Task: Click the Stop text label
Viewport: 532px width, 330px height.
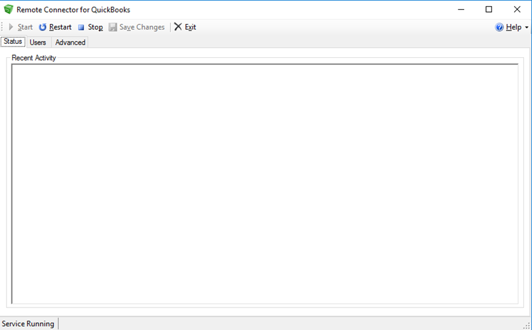Action: click(95, 27)
